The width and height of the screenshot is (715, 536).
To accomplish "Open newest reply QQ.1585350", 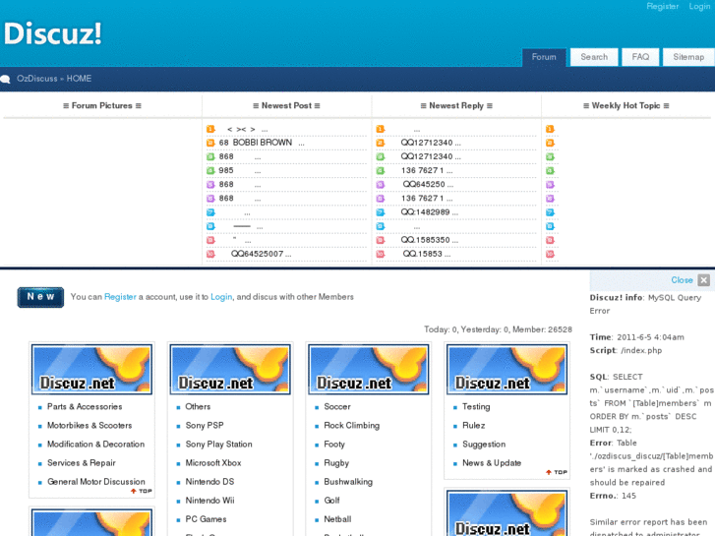I will click(x=429, y=240).
